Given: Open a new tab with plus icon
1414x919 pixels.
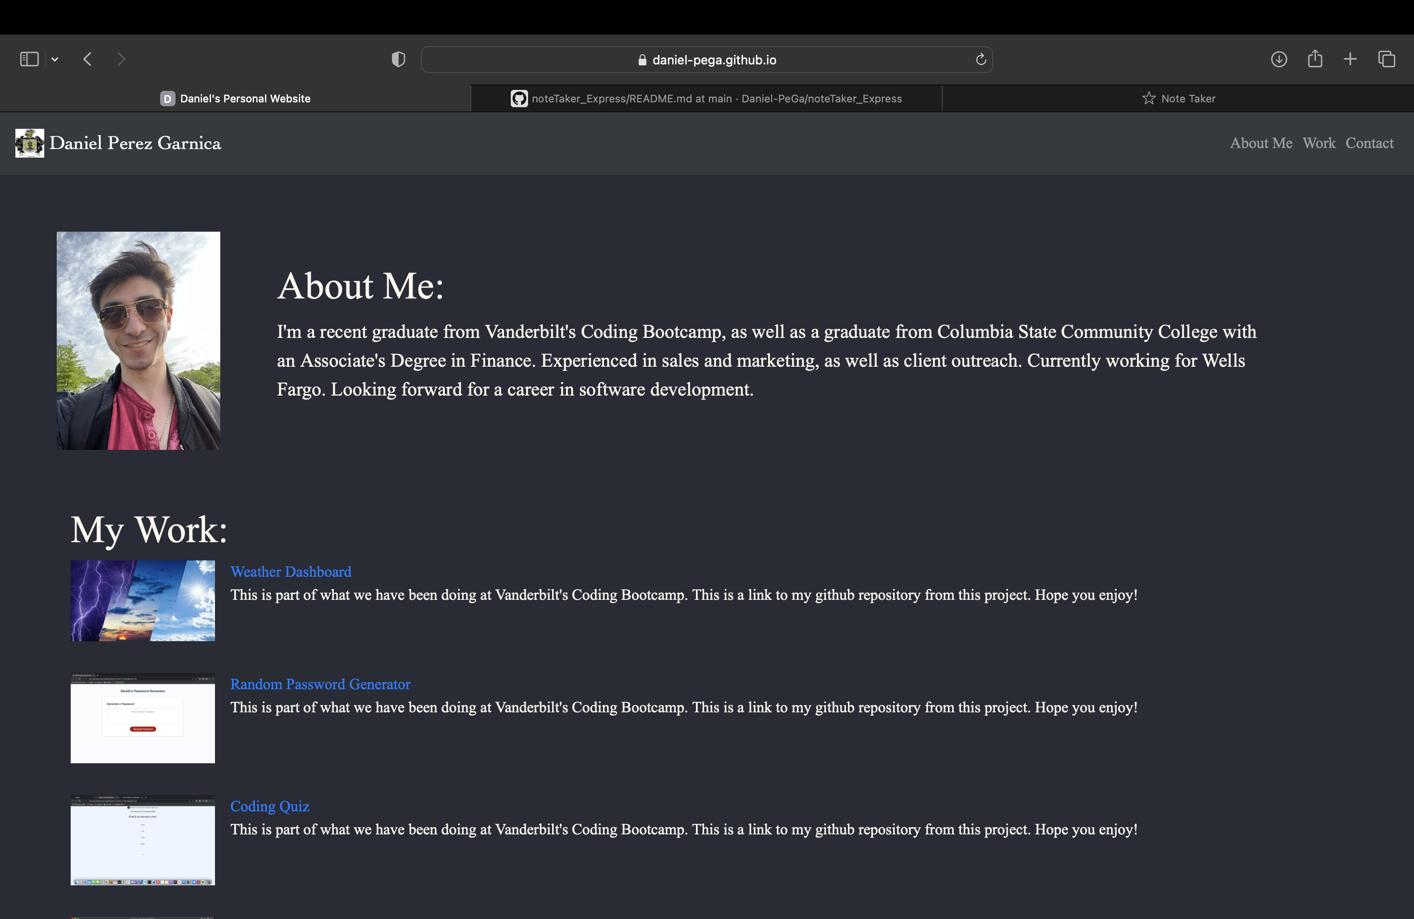Looking at the screenshot, I should (x=1350, y=60).
